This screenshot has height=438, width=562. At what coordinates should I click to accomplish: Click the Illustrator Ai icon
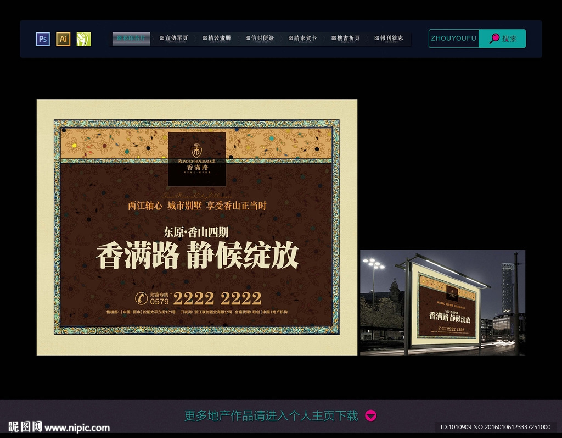(x=63, y=39)
